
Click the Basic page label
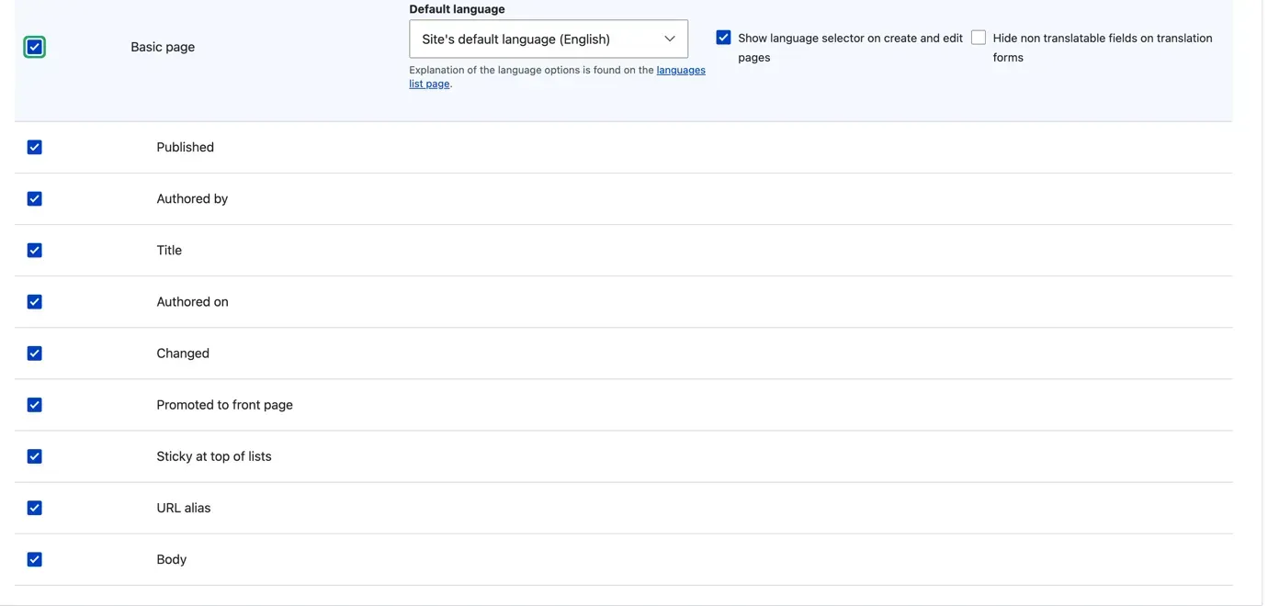click(163, 47)
